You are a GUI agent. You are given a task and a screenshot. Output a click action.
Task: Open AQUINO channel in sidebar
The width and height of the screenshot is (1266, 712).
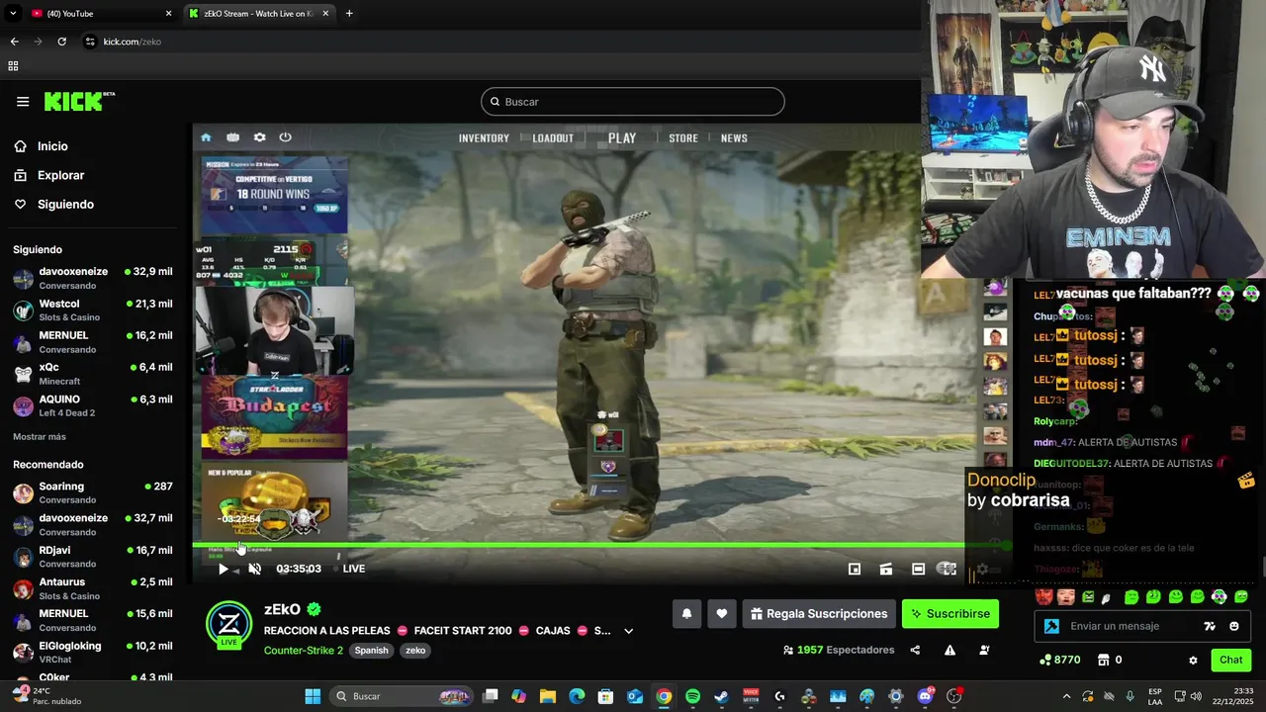93,405
